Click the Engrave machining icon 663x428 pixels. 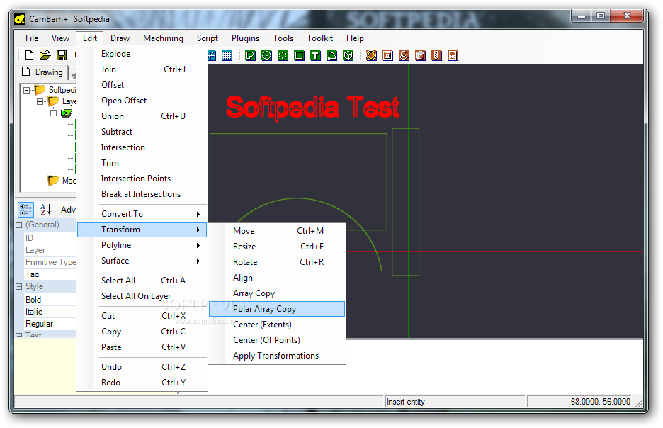pyautogui.click(x=404, y=55)
